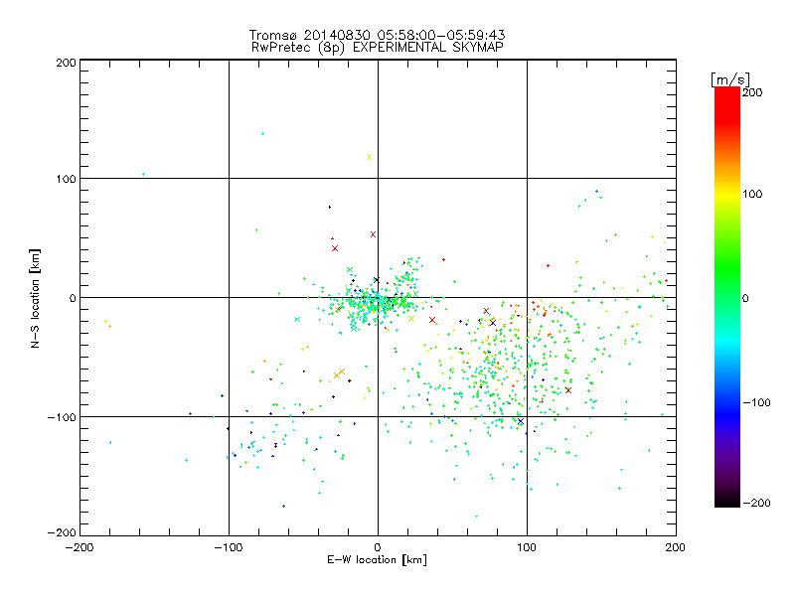Click the y-axis tick label '-100'
Image resolution: width=795 pixels, height=596 pixels.
click(62, 417)
